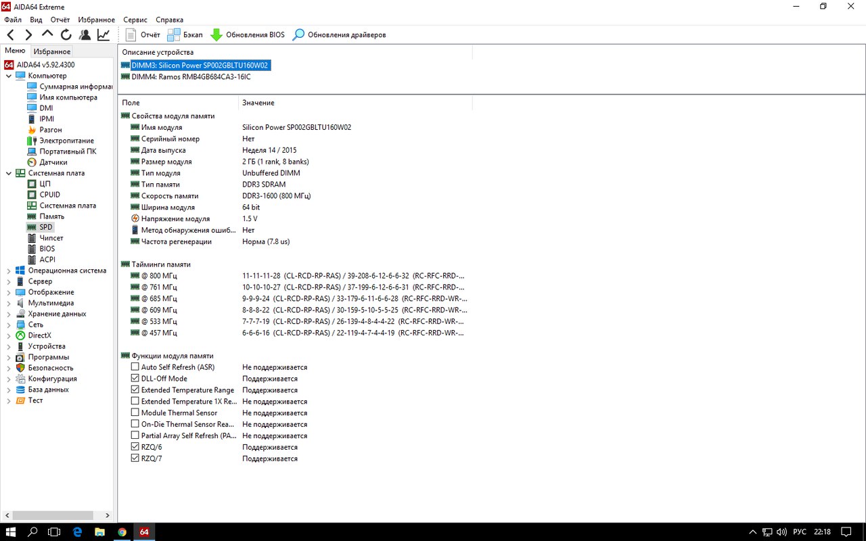Open the Разгон overclock tree item
This screenshot has height=541, width=866.
tap(45, 130)
